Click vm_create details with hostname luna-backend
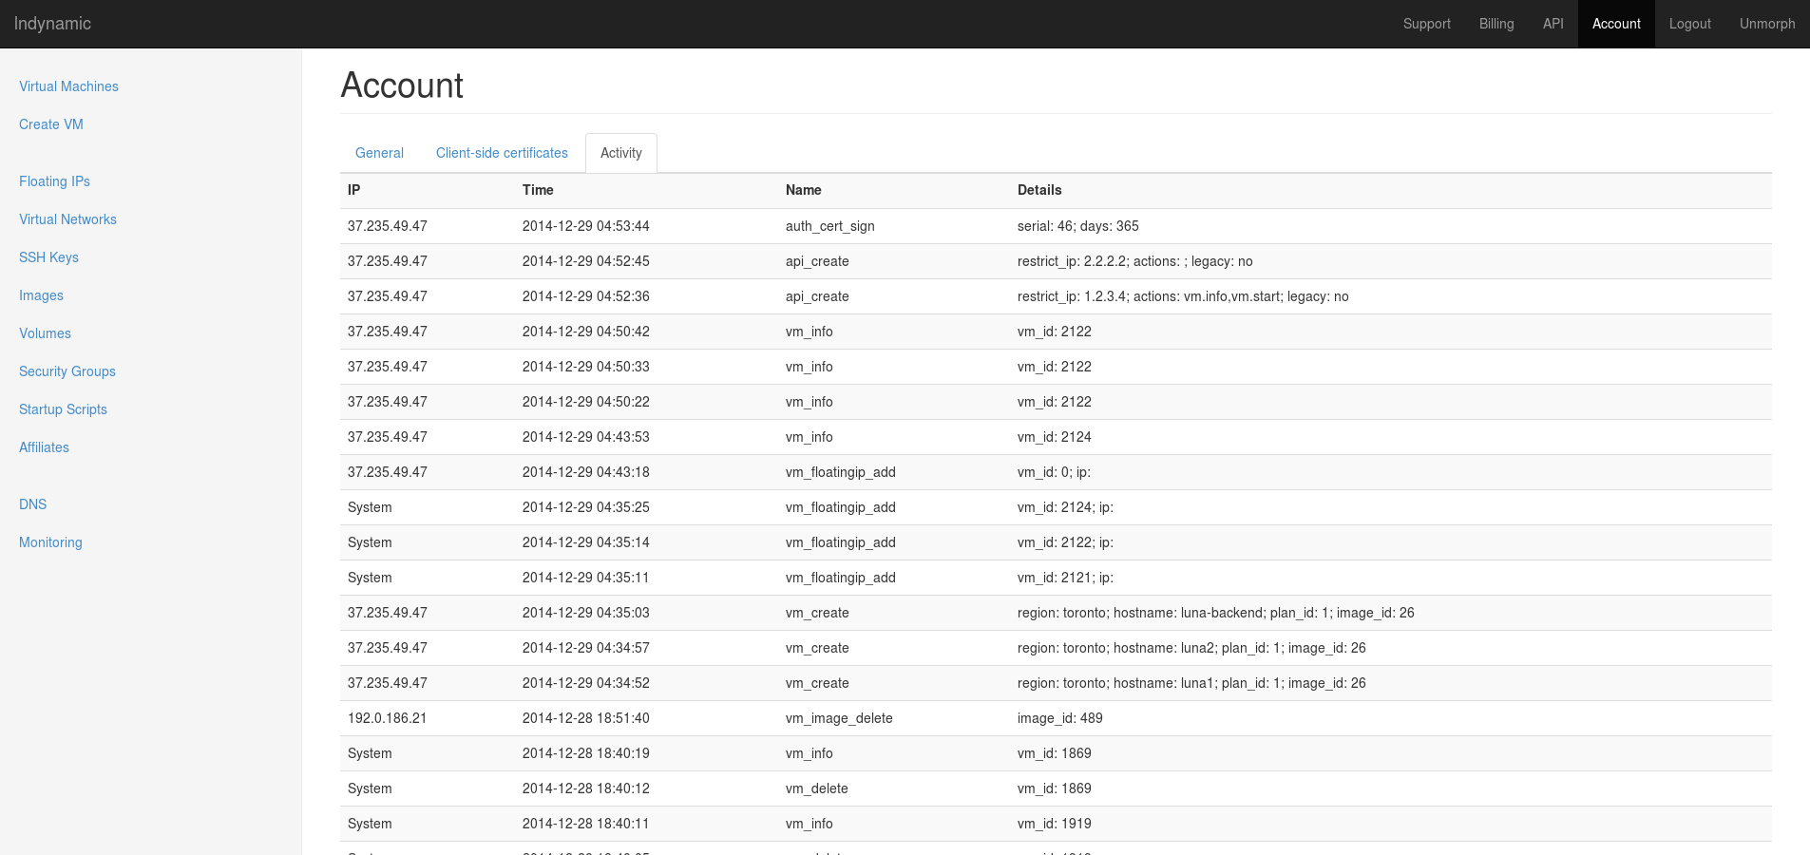 (1215, 613)
